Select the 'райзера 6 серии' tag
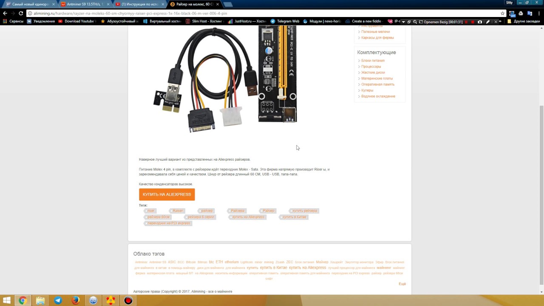Viewport: 544px width, 306px height. click(x=200, y=217)
